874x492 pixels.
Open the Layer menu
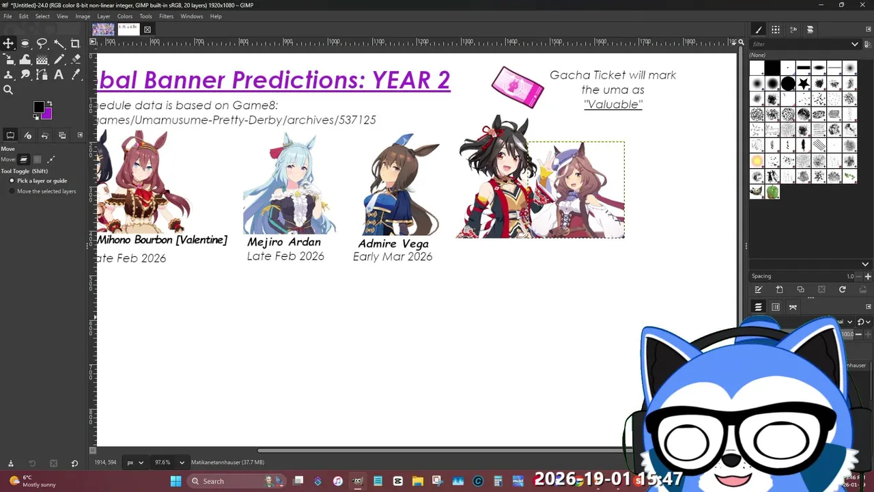coord(104,16)
